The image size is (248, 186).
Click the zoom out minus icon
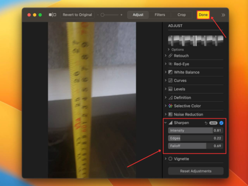98,15
